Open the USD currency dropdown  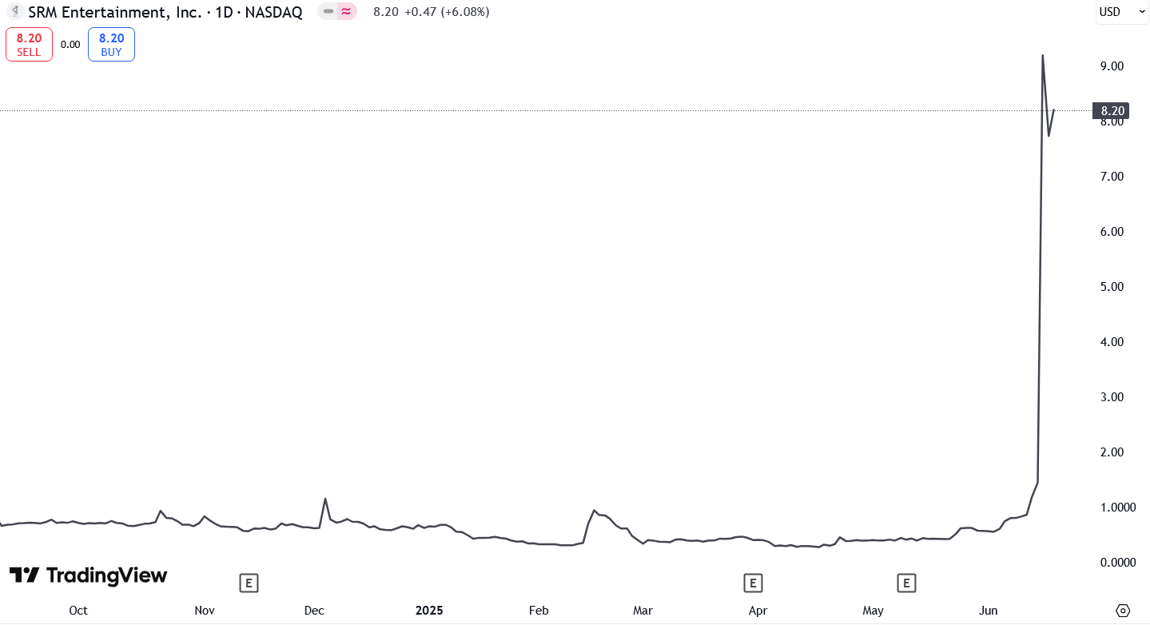coord(1121,12)
